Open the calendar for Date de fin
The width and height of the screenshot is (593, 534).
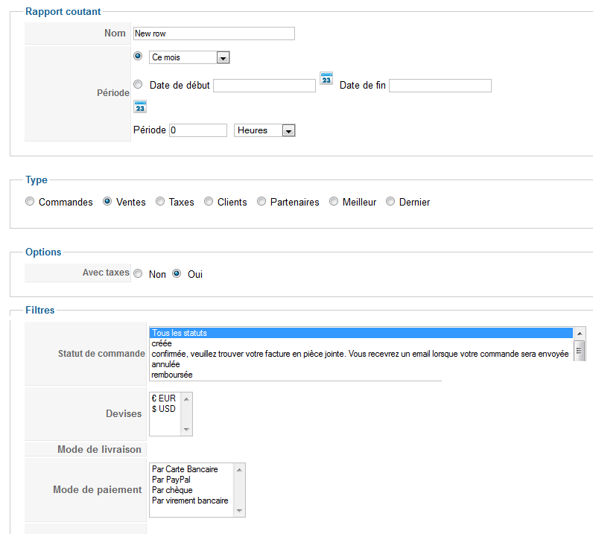click(140, 107)
